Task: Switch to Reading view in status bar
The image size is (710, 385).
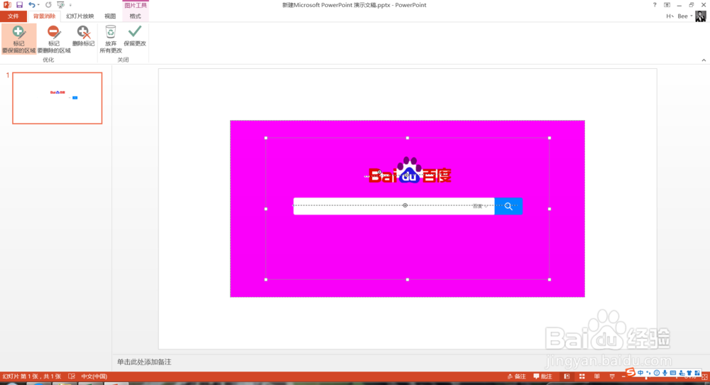Action: tap(597, 376)
